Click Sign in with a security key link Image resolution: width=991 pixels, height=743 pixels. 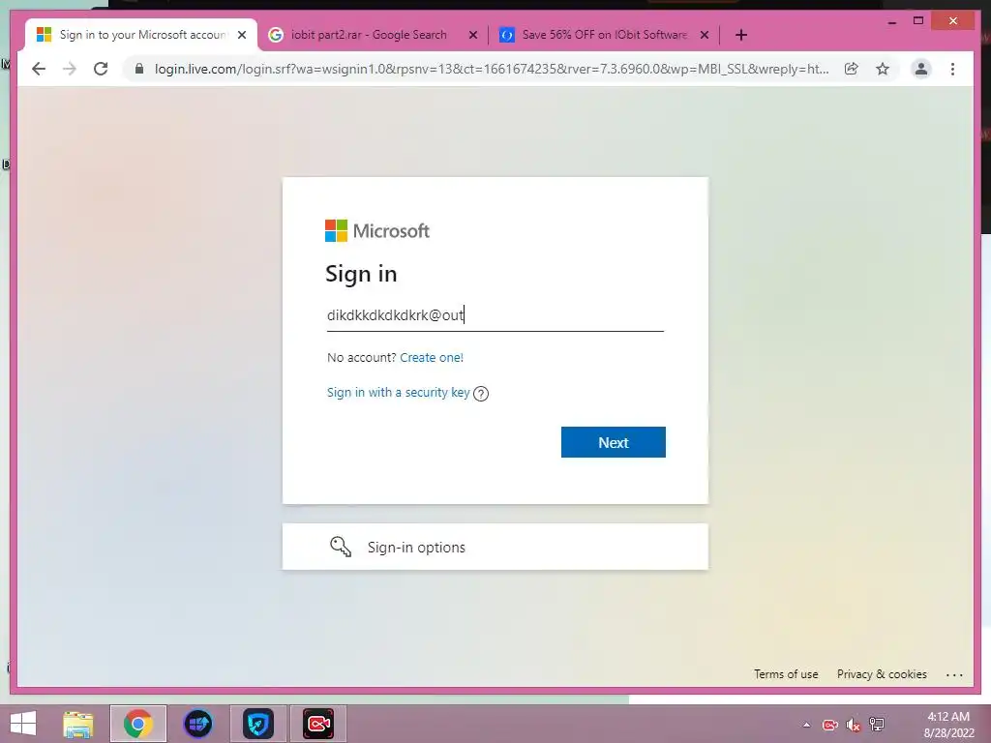coord(398,393)
